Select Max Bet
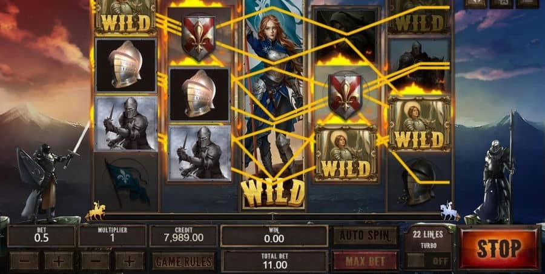Screen dimensions: 545x274 365,261
